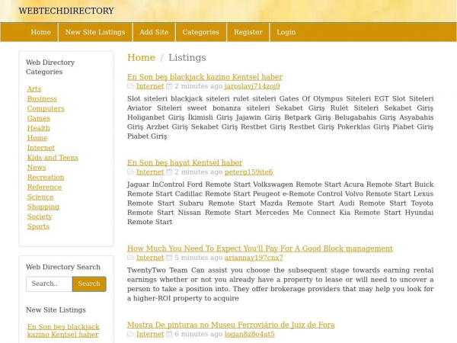
Task: Click calendar icon of blackjack kazino listing
Action: [169, 86]
